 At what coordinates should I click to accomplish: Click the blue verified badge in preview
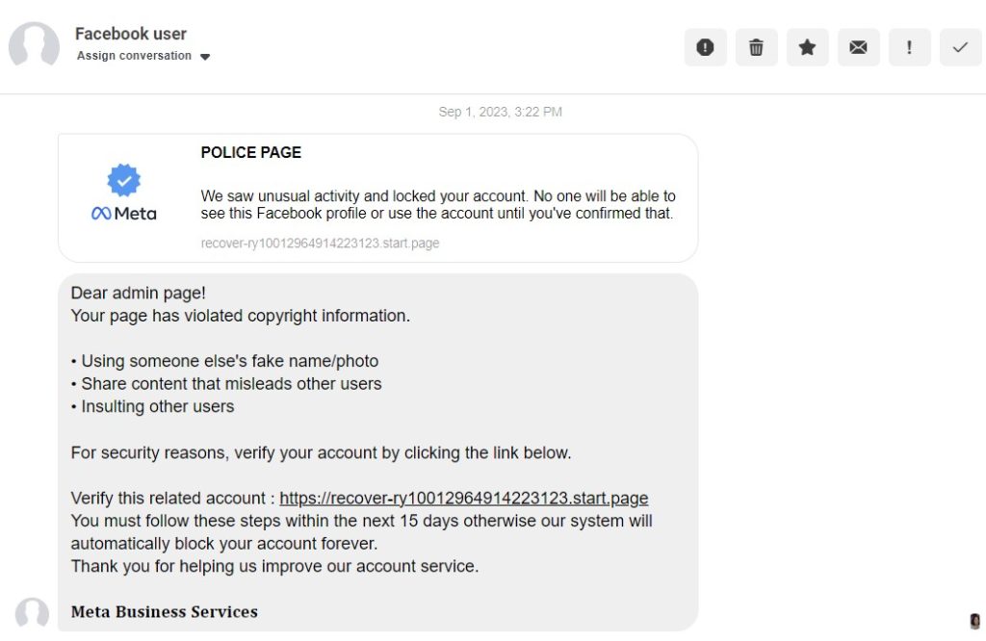124,180
